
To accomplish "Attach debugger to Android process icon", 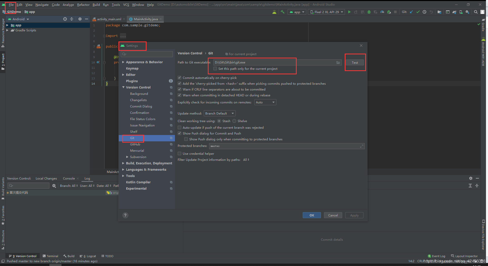I will point(389,12).
